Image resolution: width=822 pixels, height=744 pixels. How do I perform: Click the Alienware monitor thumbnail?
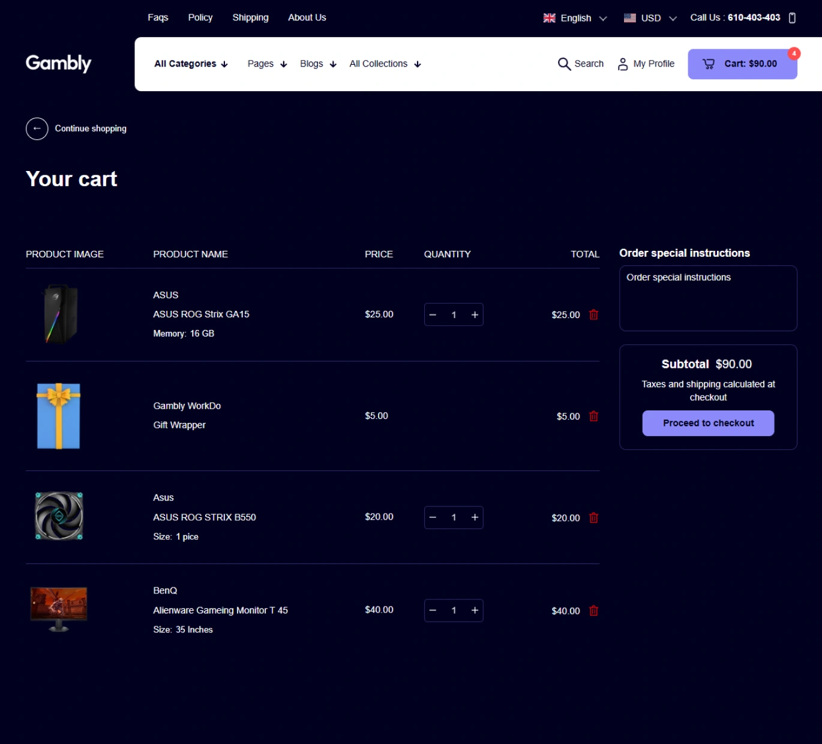pos(59,610)
